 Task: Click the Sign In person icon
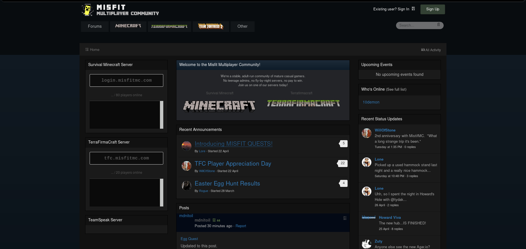tap(413, 9)
